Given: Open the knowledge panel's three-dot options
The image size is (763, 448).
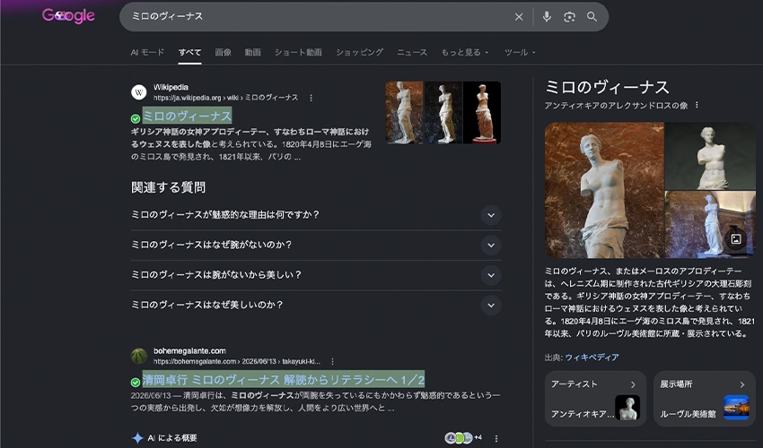Looking at the screenshot, I should [697, 105].
